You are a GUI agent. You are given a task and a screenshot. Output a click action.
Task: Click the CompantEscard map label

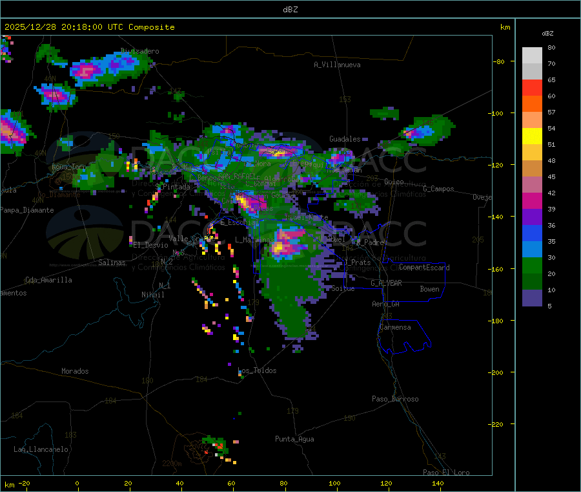coord(424,268)
